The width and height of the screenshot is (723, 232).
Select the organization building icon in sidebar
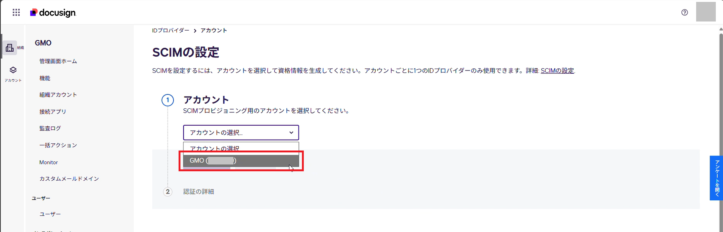[10, 48]
